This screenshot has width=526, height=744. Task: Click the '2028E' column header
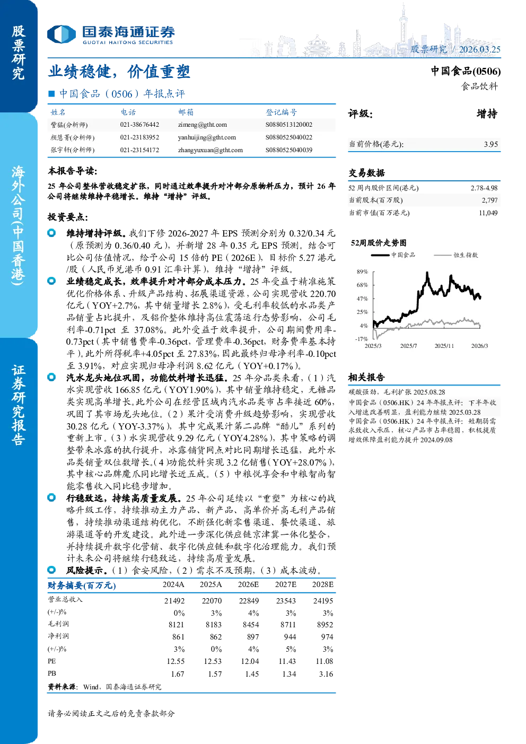tap(323, 585)
